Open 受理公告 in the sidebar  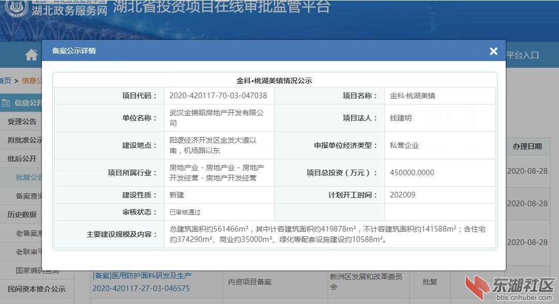(22, 121)
